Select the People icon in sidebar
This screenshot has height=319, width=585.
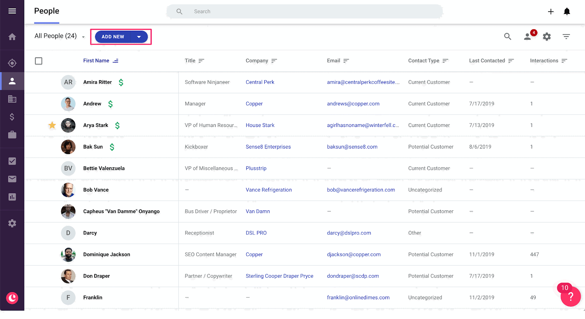[x=12, y=81]
